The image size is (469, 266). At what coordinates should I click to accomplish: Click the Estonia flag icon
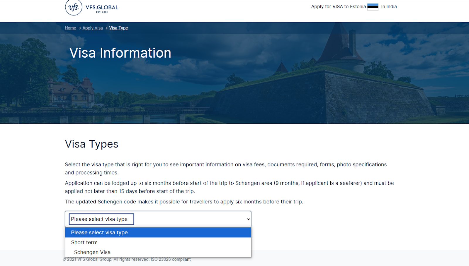(x=373, y=7)
